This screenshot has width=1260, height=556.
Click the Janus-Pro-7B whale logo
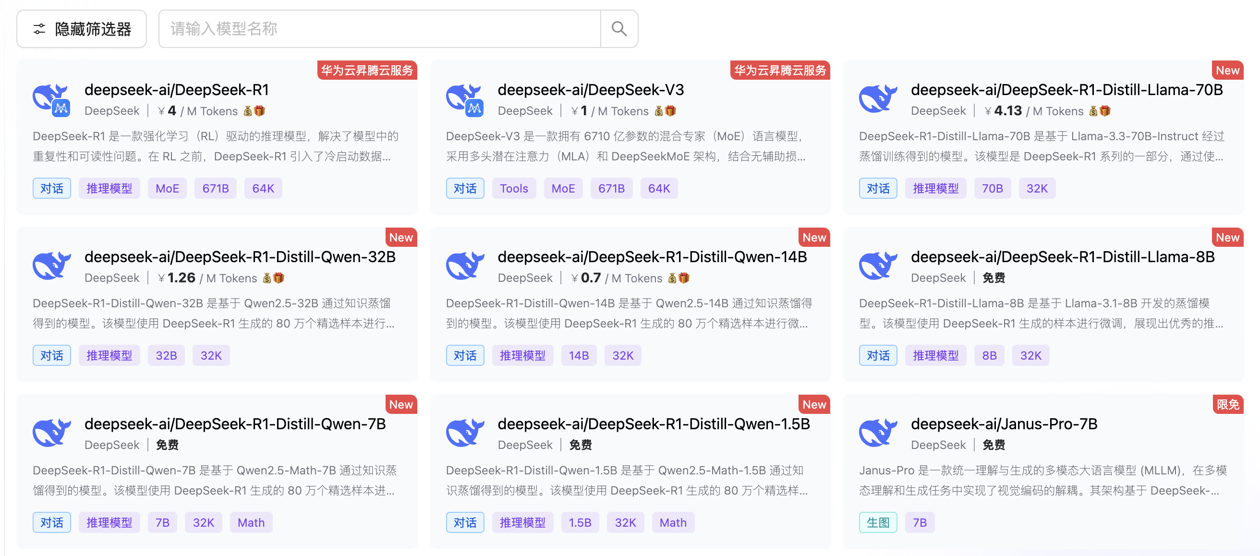(x=878, y=433)
